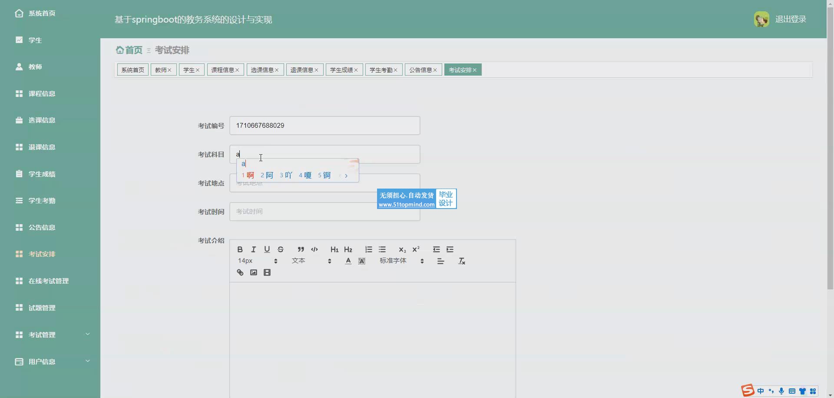Open text alignment options
Screen dimensions: 834x398
click(x=440, y=261)
